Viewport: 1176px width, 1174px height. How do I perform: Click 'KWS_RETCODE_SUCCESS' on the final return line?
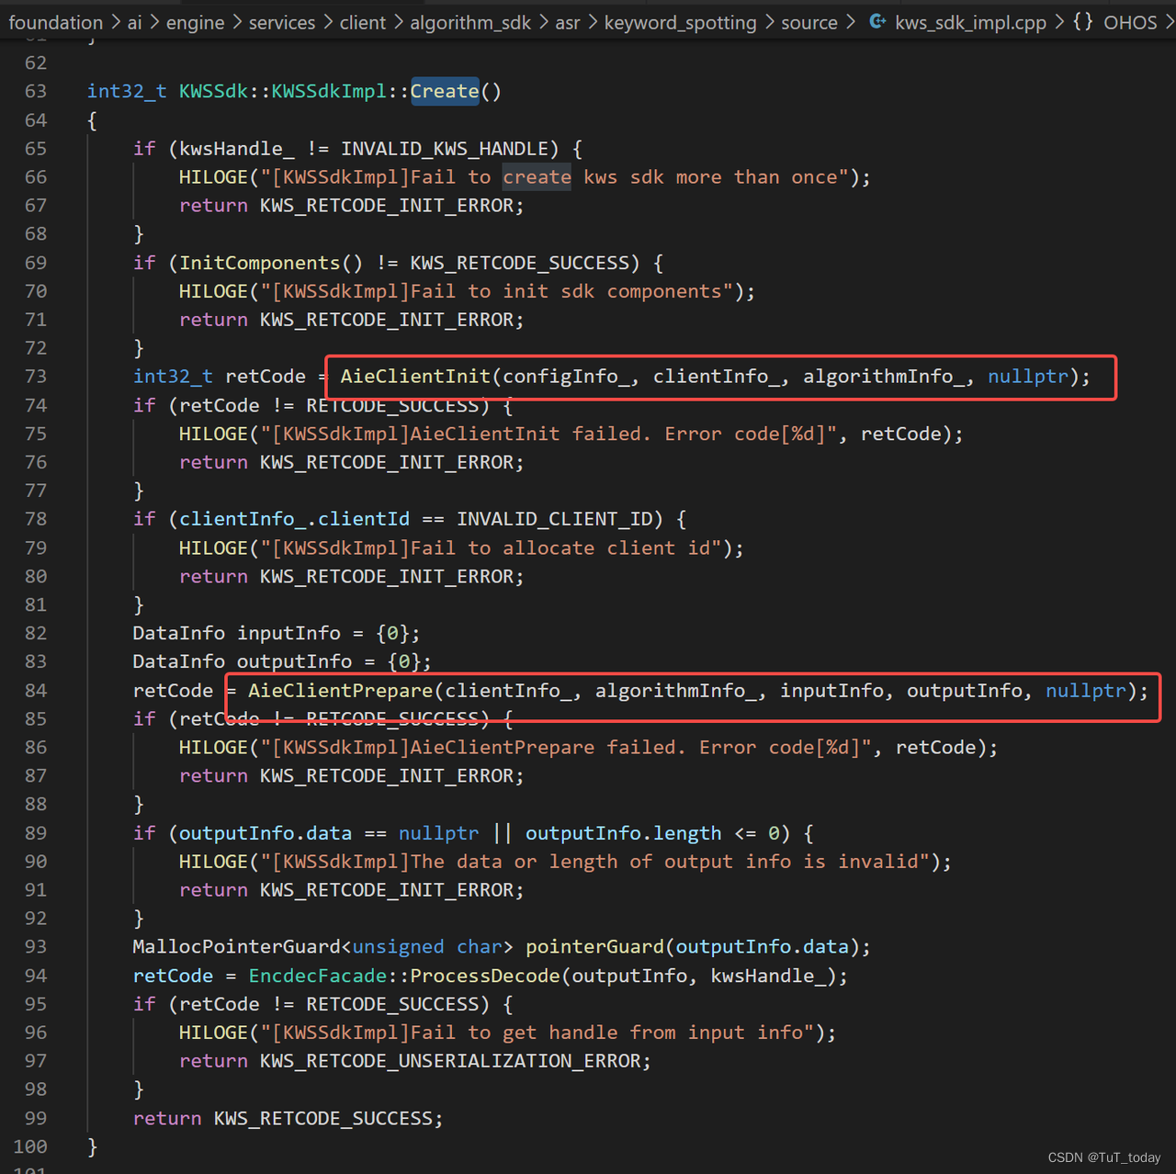point(323,1118)
